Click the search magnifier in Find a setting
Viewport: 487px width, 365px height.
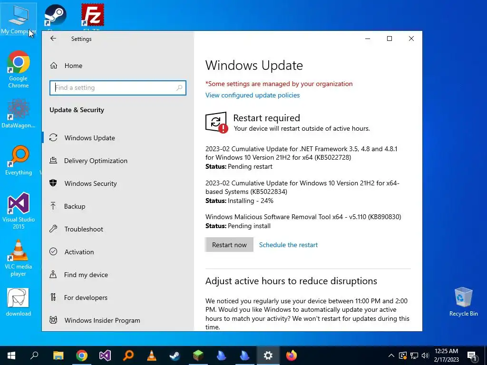point(179,88)
